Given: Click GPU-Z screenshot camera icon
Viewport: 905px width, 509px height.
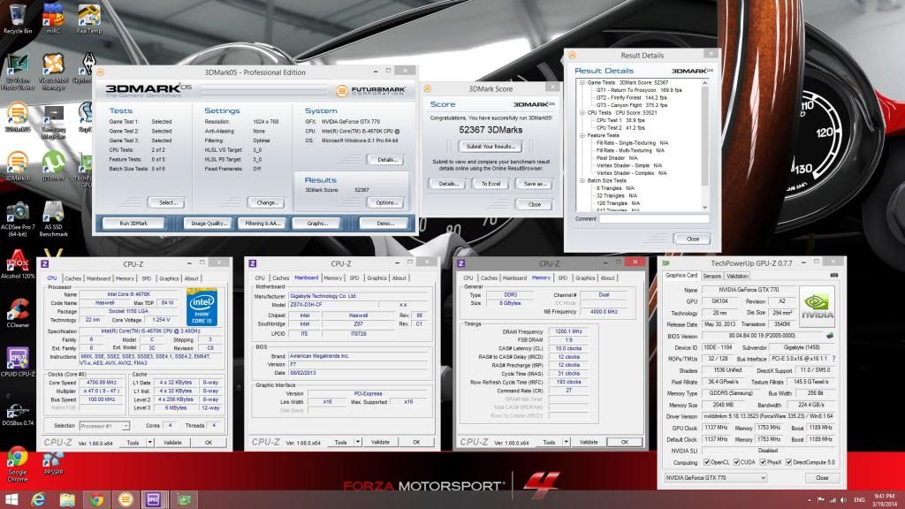Looking at the screenshot, I should (834, 276).
